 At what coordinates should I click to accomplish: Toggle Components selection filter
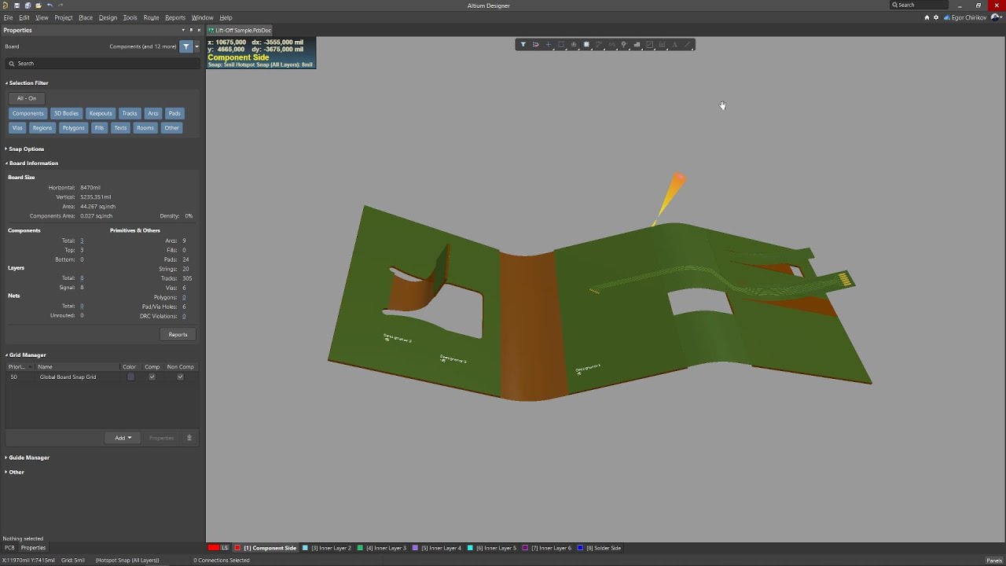click(28, 113)
